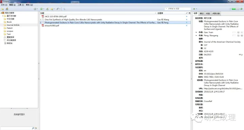Open the green new item menu
Screen dimensions: 244x130
(x=42, y=9)
